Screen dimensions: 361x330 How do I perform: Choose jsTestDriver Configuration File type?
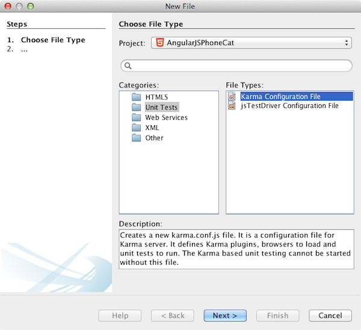[x=289, y=106]
